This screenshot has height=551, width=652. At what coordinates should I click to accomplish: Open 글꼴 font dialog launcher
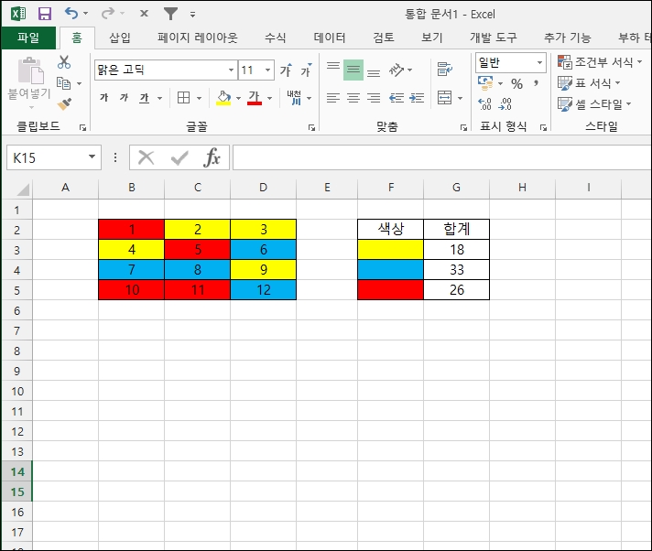click(311, 127)
